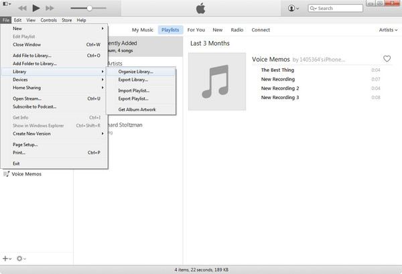Choose Close Window from File menu

click(x=54, y=45)
